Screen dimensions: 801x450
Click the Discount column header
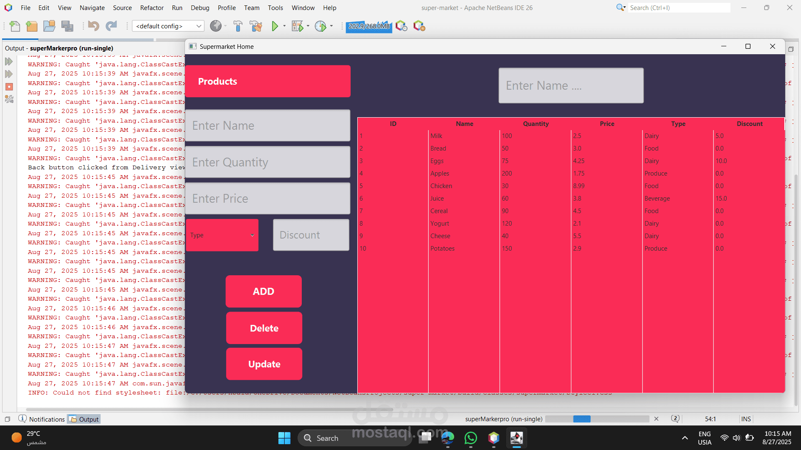tap(750, 124)
